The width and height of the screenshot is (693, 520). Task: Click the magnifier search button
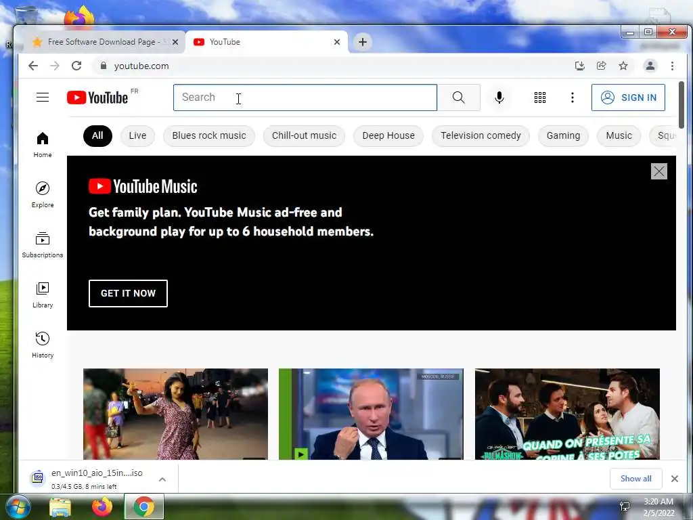[x=458, y=97]
